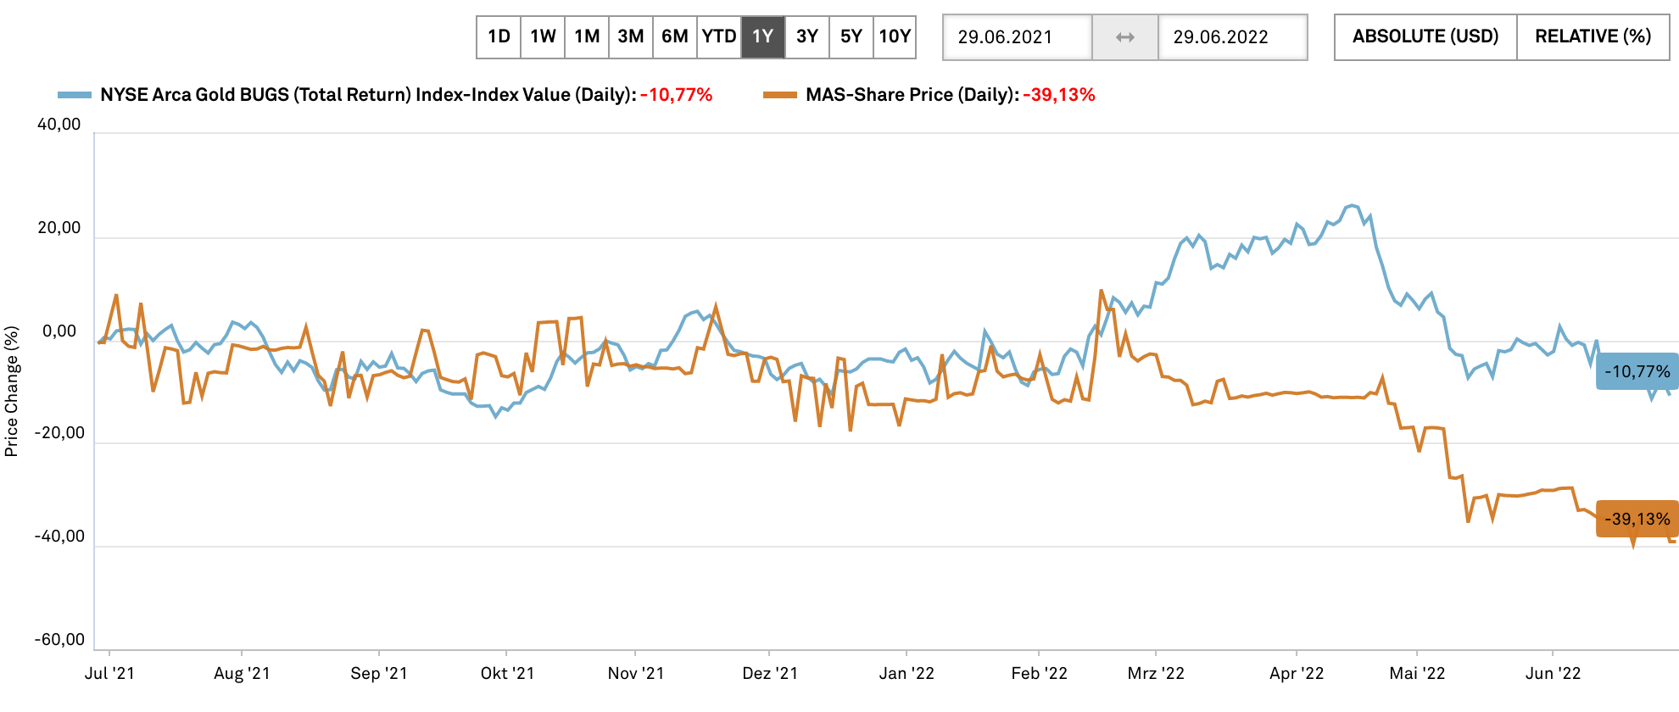
Task: Select the 1D time range
Action: [499, 37]
